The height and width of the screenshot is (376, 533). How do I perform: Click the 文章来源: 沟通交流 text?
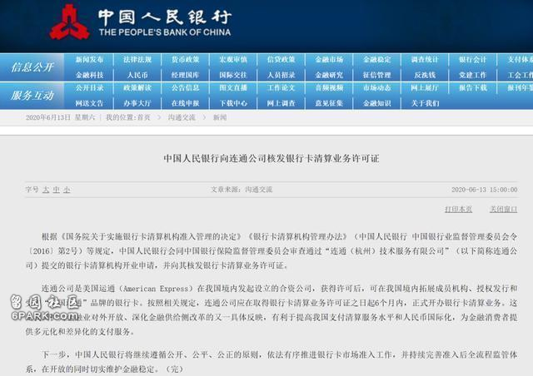(x=242, y=190)
